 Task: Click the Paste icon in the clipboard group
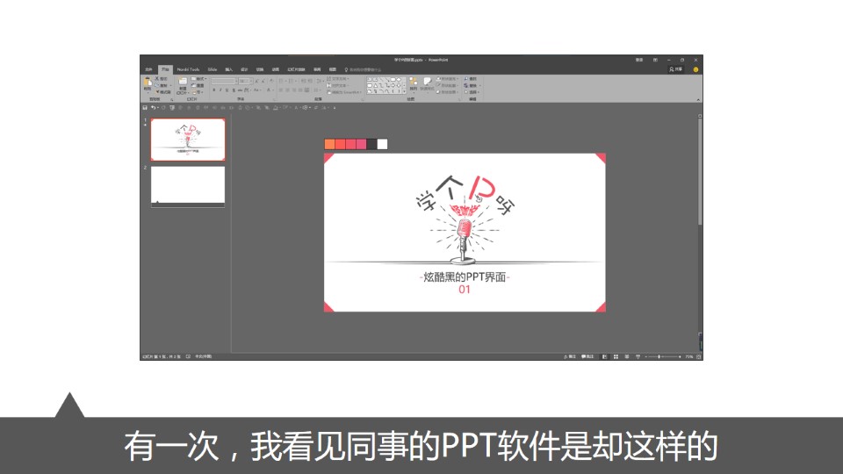pos(148,83)
